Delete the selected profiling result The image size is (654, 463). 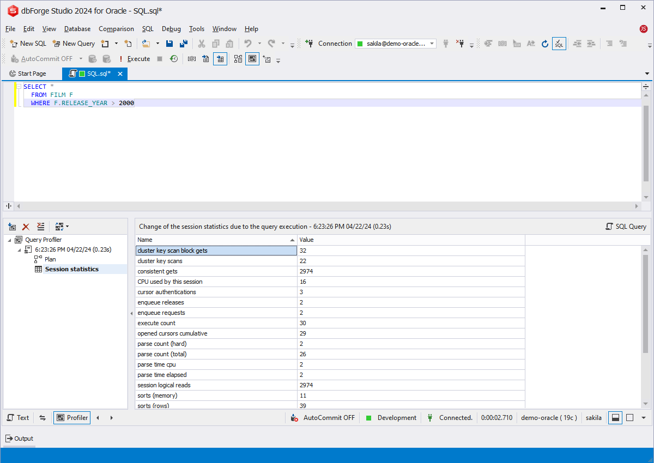[26, 226]
